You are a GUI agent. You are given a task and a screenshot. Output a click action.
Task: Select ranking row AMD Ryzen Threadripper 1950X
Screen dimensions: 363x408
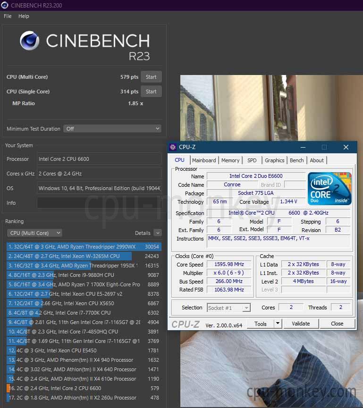tap(84, 266)
